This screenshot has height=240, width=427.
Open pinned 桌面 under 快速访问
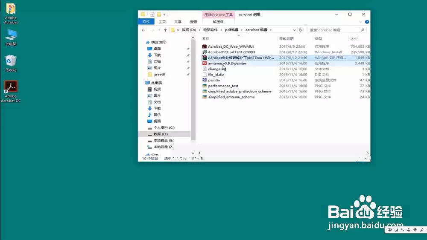(x=157, y=49)
